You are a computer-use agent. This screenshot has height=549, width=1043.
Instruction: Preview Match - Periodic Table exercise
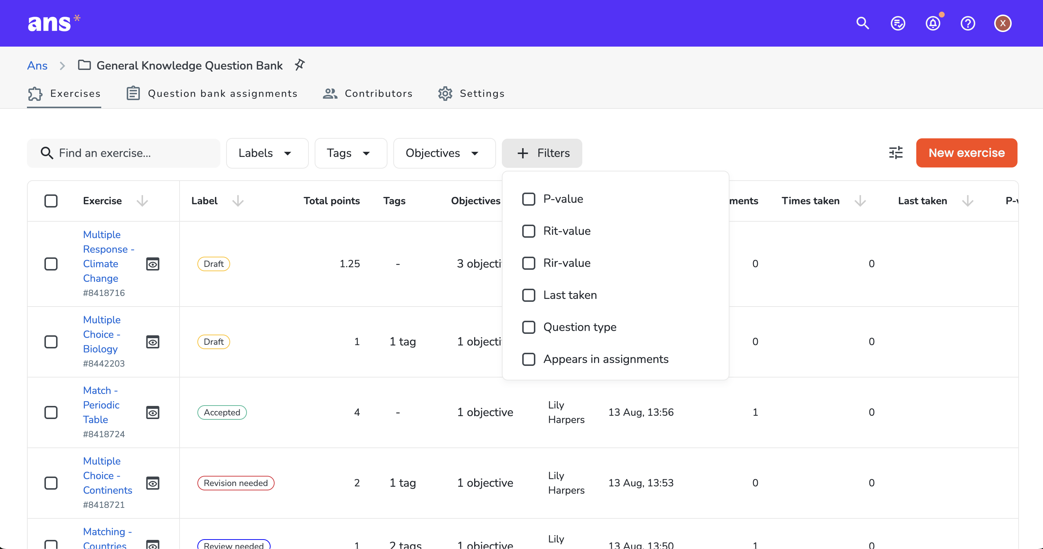[x=153, y=412]
